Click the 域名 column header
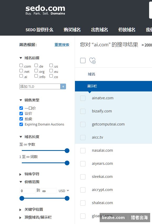This screenshot has height=224, width=152. point(92,74)
